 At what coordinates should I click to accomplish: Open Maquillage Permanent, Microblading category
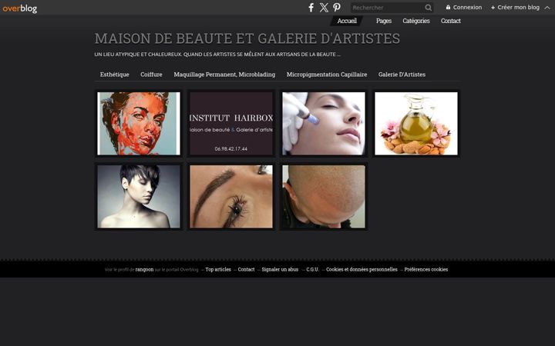224,75
